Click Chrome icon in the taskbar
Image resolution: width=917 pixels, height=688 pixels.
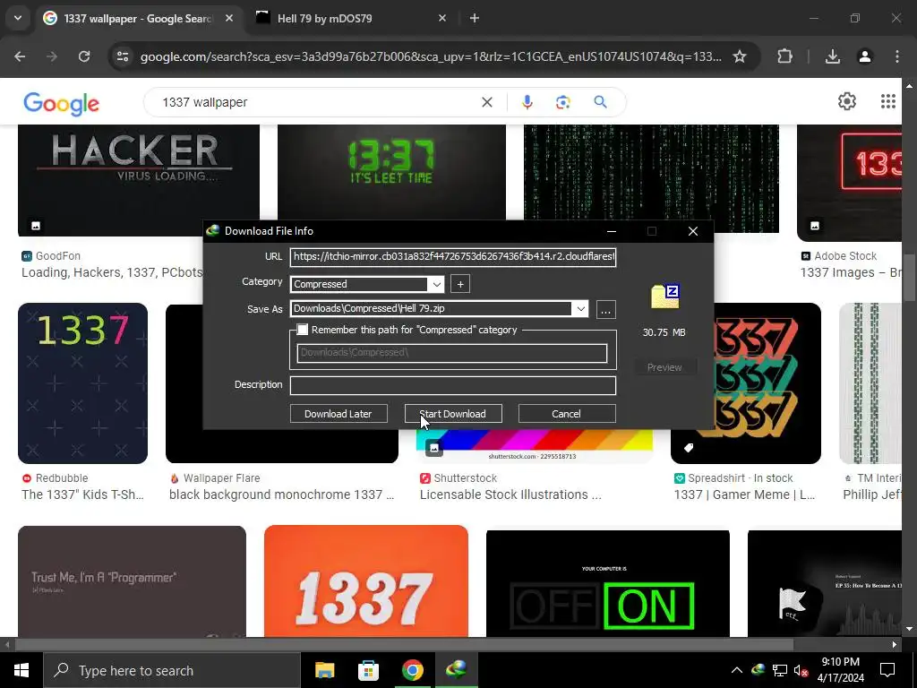[x=412, y=670]
